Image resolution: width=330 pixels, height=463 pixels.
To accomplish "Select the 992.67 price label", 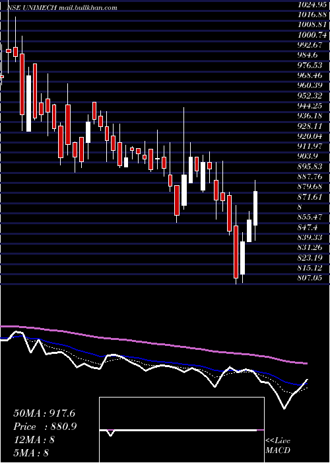I will [310, 45].
